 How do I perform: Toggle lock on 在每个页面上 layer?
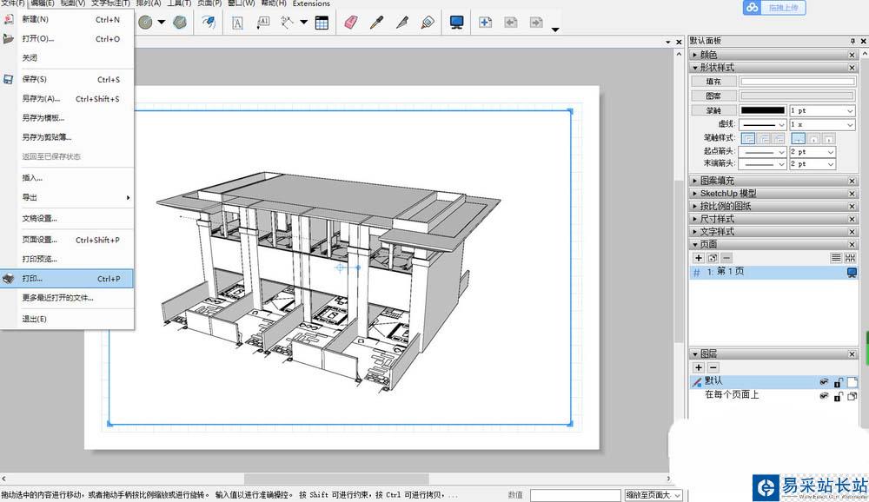click(x=838, y=396)
